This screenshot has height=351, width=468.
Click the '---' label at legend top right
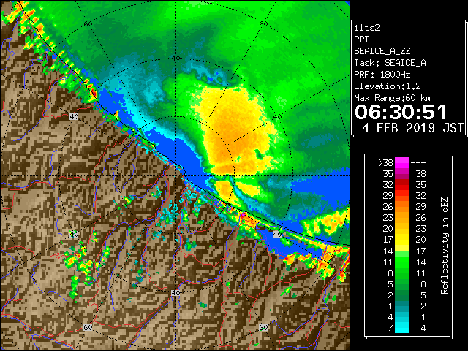coord(418,163)
